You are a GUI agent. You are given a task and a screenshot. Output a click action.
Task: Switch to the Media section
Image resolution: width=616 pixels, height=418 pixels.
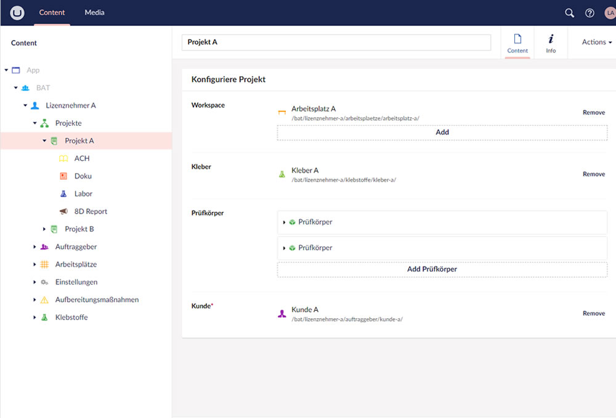(x=94, y=13)
